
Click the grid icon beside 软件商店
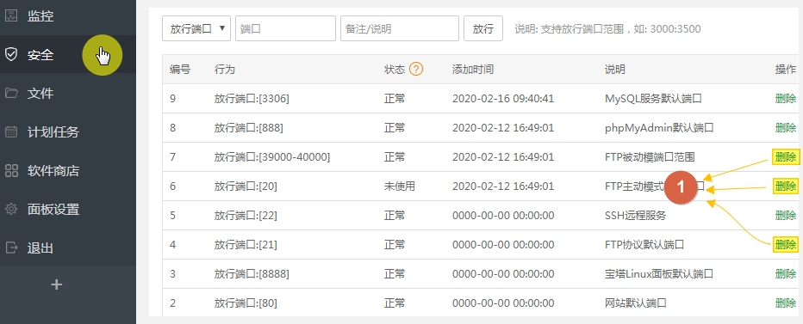10,171
